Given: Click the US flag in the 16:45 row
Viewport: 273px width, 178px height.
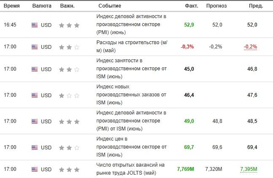Looking at the screenshot, I should (x=35, y=25).
